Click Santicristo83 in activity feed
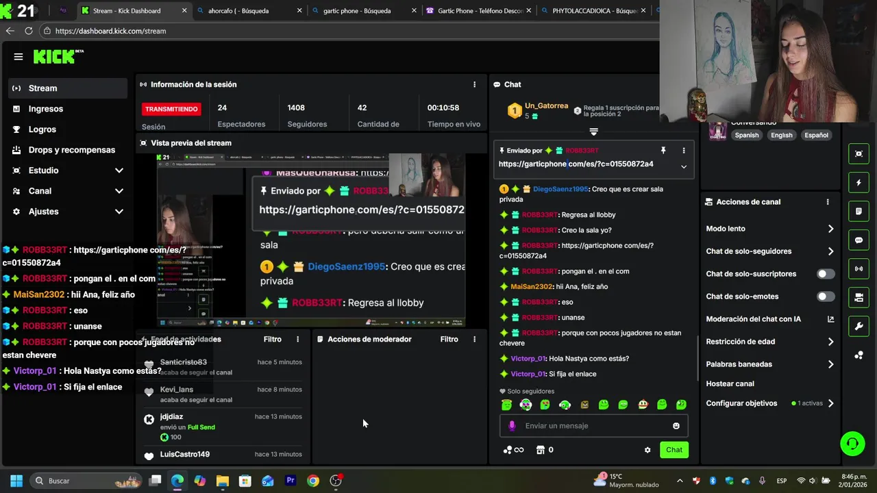 pyautogui.click(x=184, y=362)
